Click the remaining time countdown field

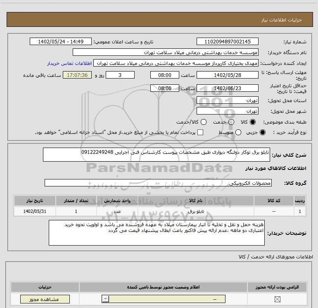pos(77,75)
